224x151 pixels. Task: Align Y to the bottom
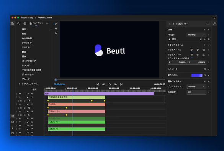204,55
